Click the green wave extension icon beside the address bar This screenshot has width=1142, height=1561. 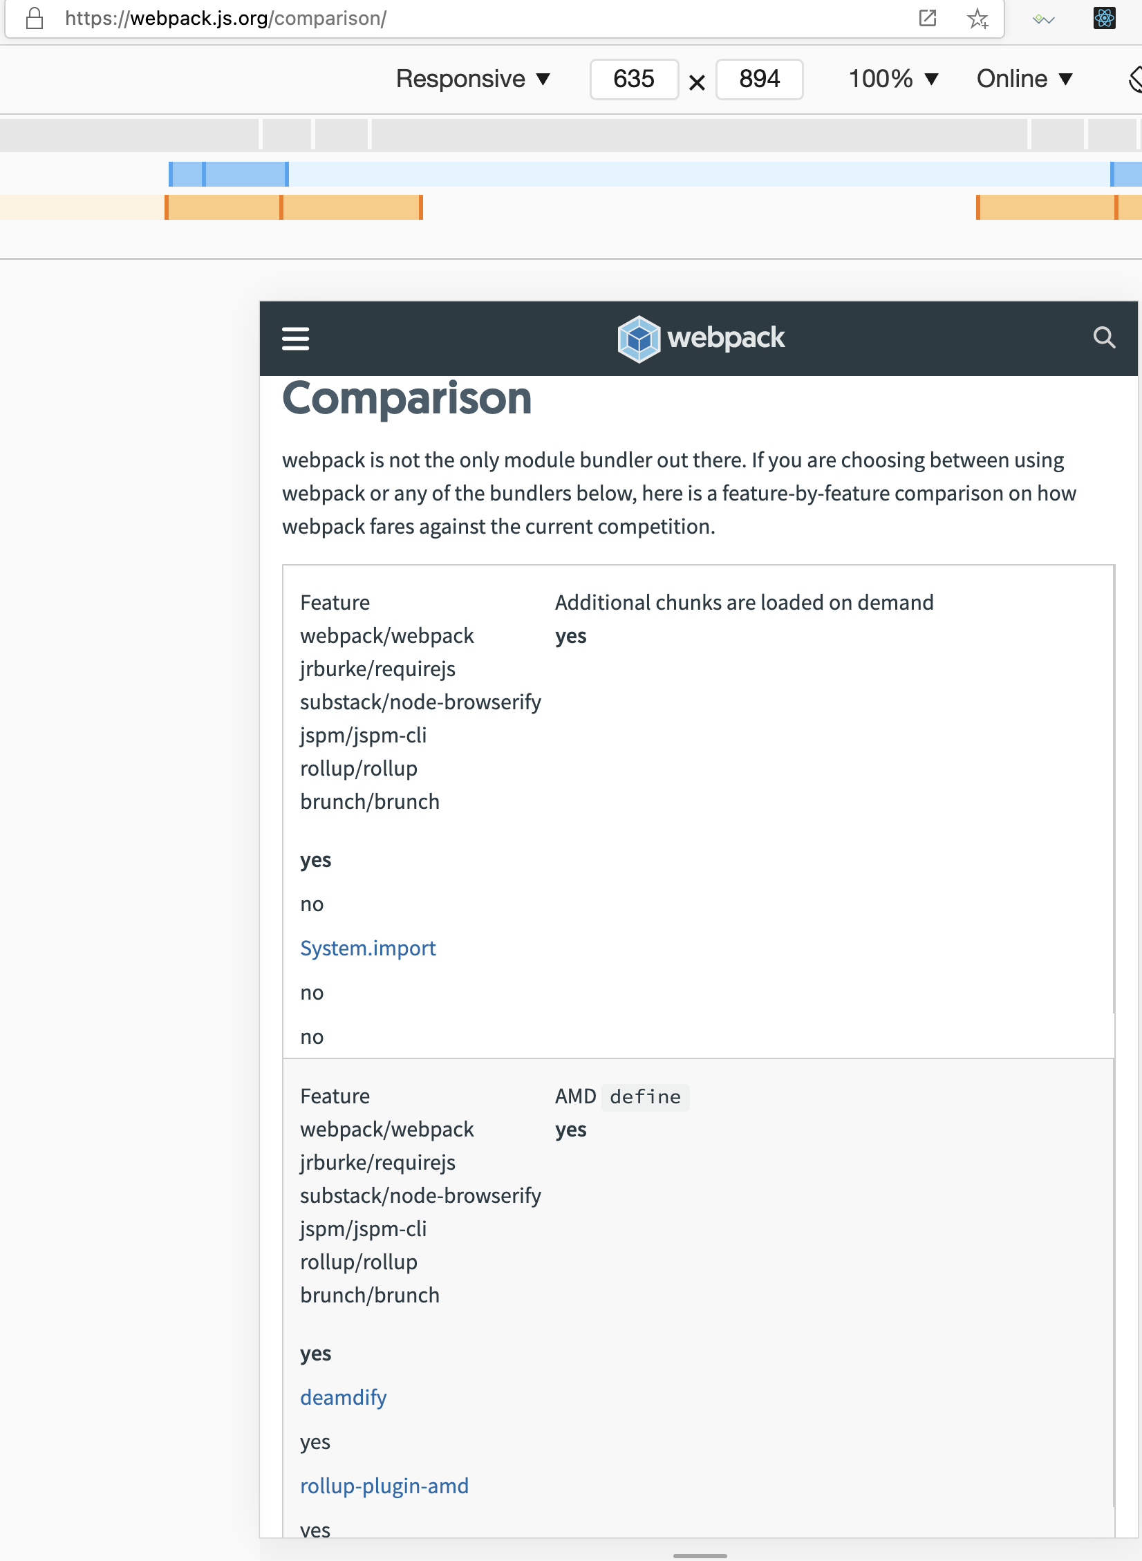pyautogui.click(x=1042, y=19)
